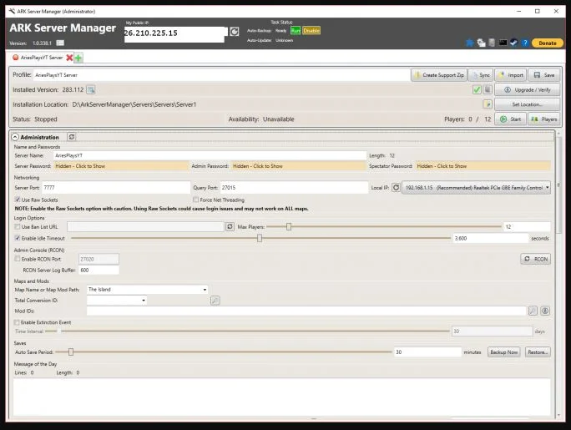
Task: Click the refresh icon next to Administration header
Action: coord(72,137)
